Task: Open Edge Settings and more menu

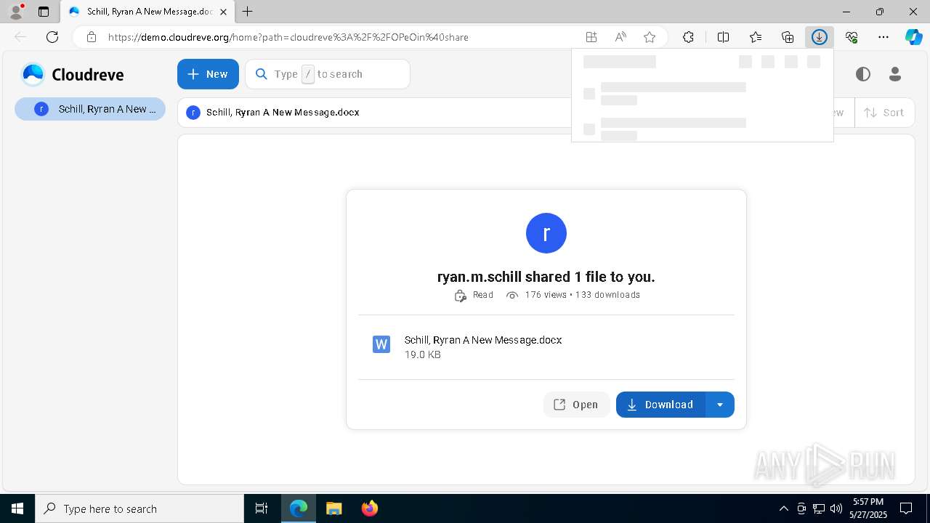Action: (883, 37)
